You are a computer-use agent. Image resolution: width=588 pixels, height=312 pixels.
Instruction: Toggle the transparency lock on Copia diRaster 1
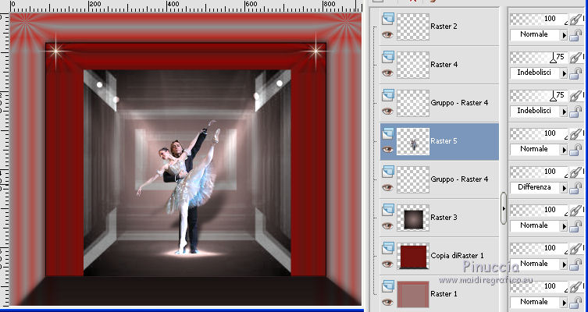576,264
